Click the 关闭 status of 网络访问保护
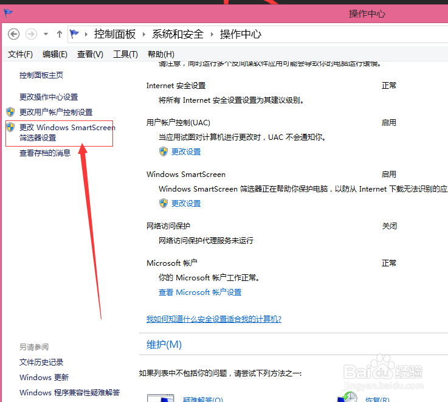 click(389, 226)
